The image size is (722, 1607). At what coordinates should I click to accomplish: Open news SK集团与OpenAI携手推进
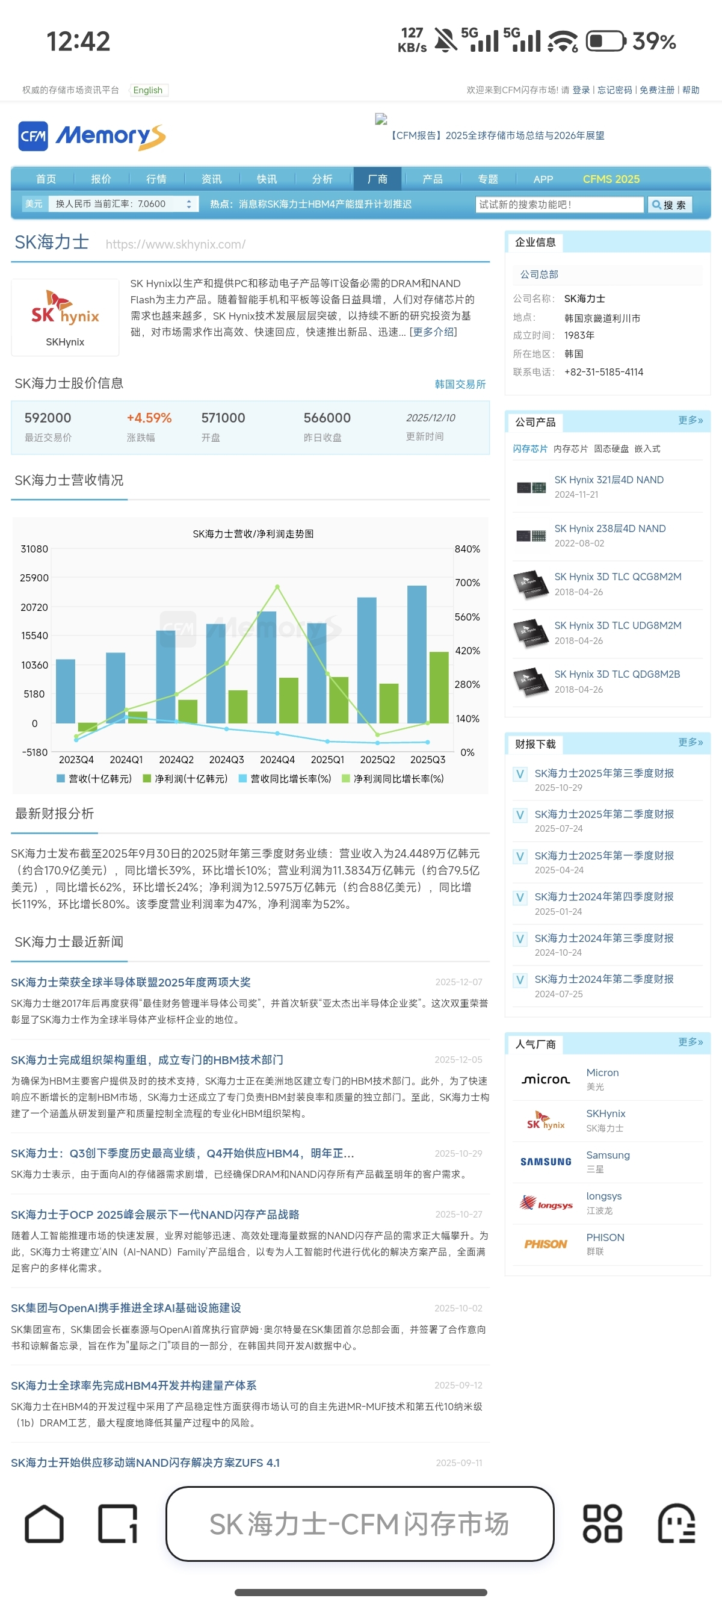pyautogui.click(x=126, y=1307)
